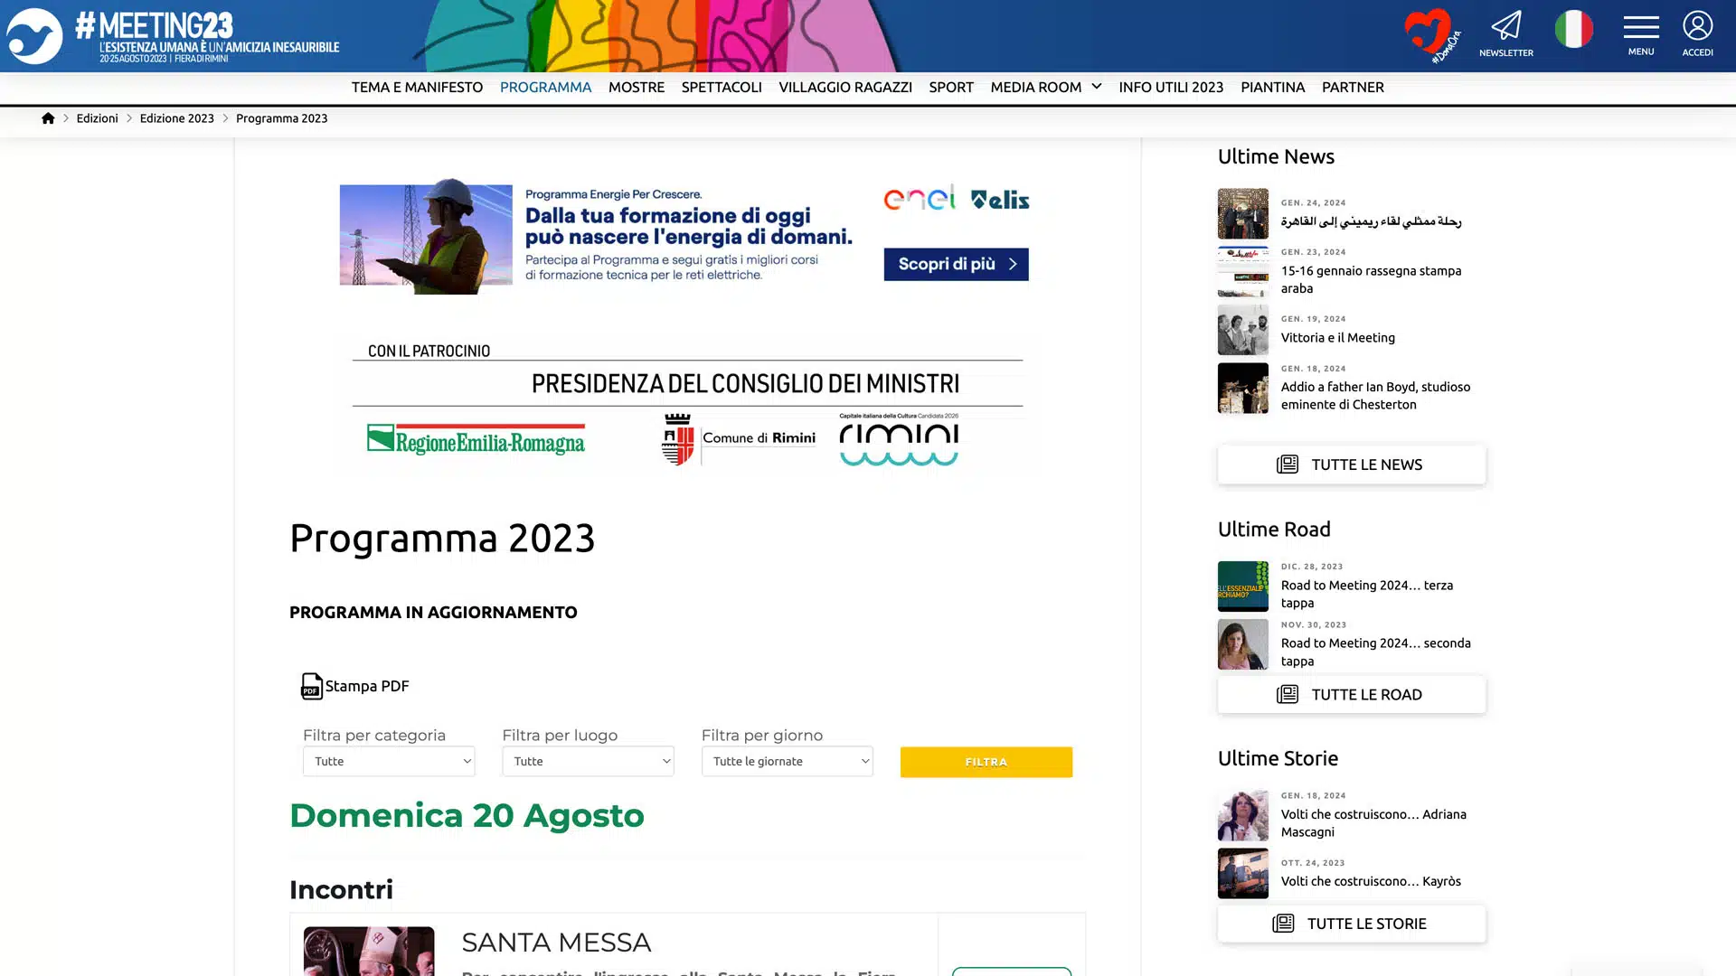This screenshot has height=976, width=1736.
Task: Click the yellow Filtra button
Action: tap(986, 762)
